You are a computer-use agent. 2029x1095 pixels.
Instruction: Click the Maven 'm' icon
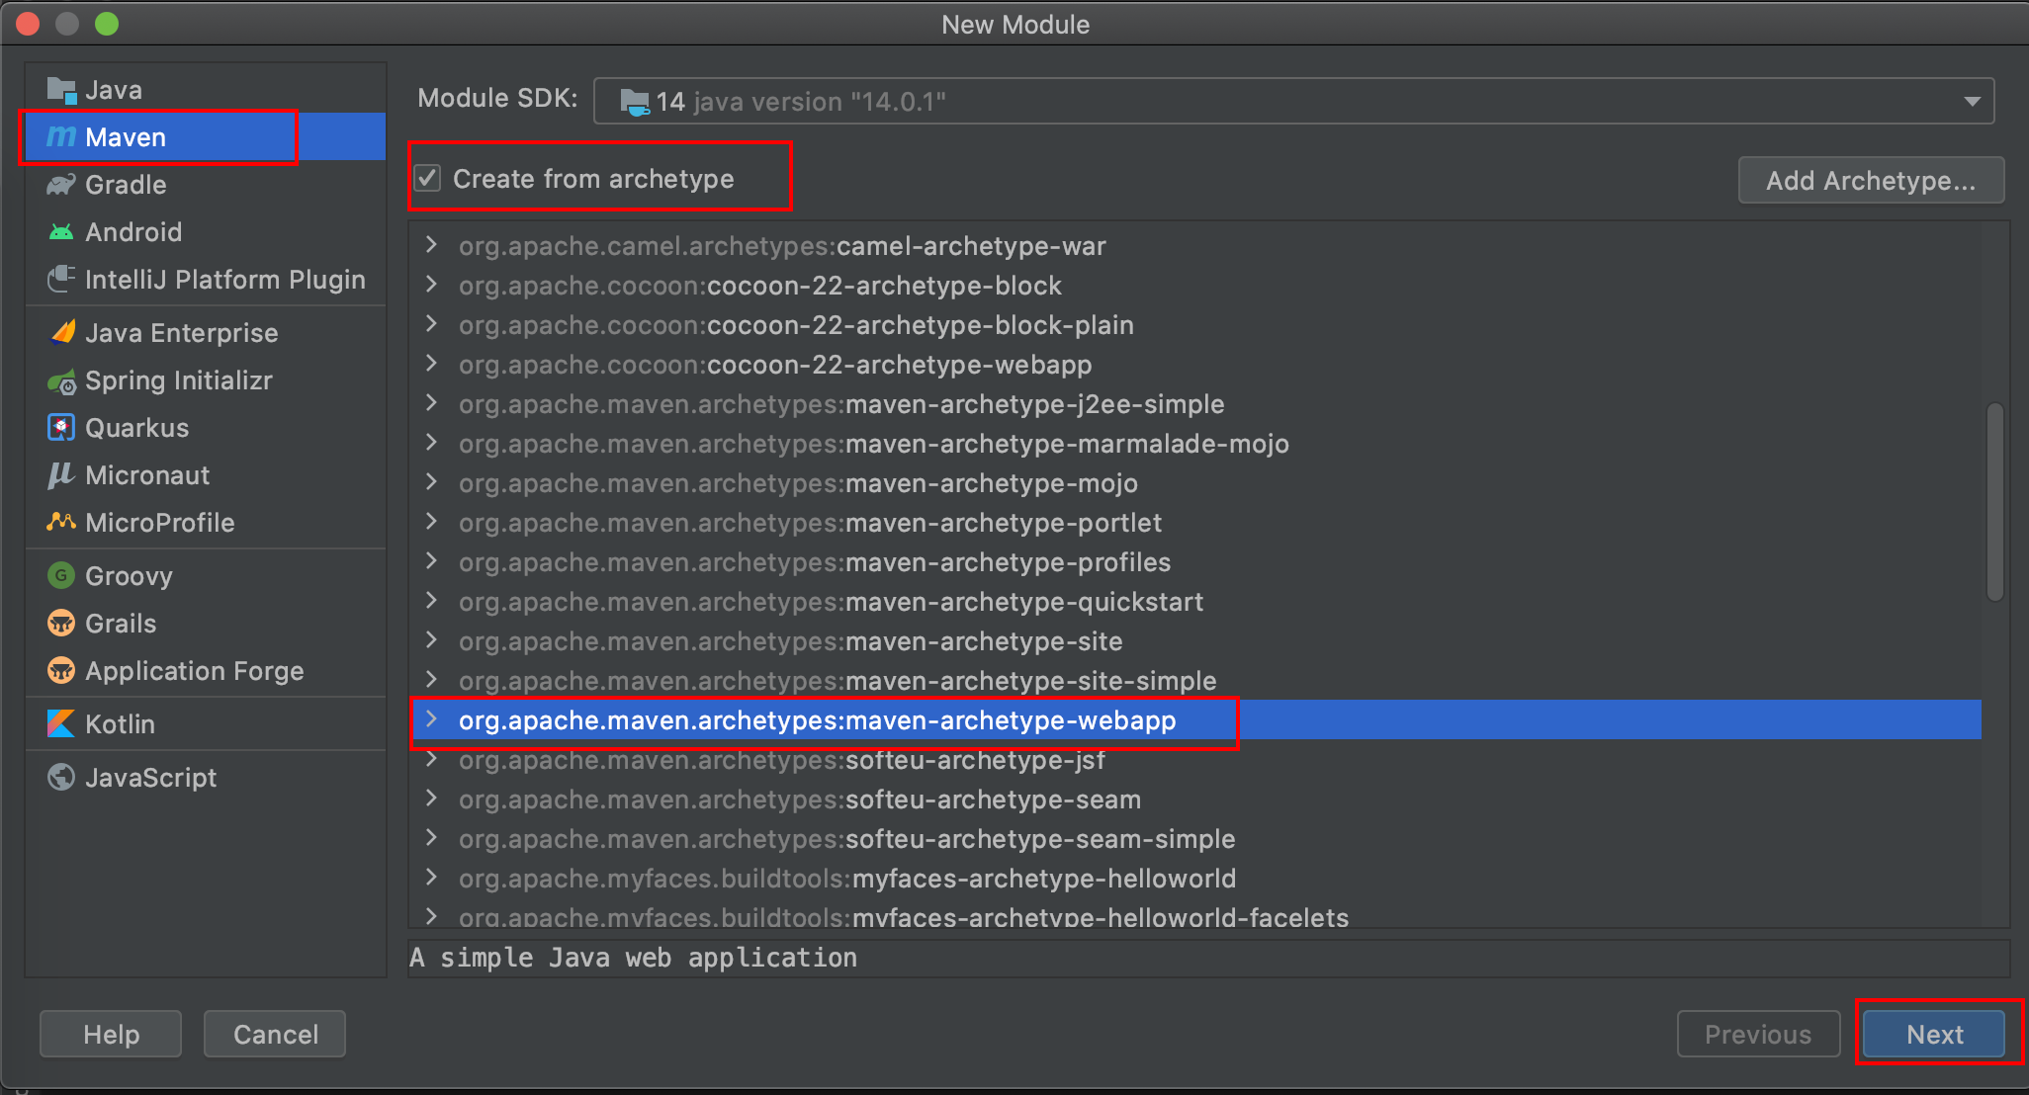coord(61,136)
